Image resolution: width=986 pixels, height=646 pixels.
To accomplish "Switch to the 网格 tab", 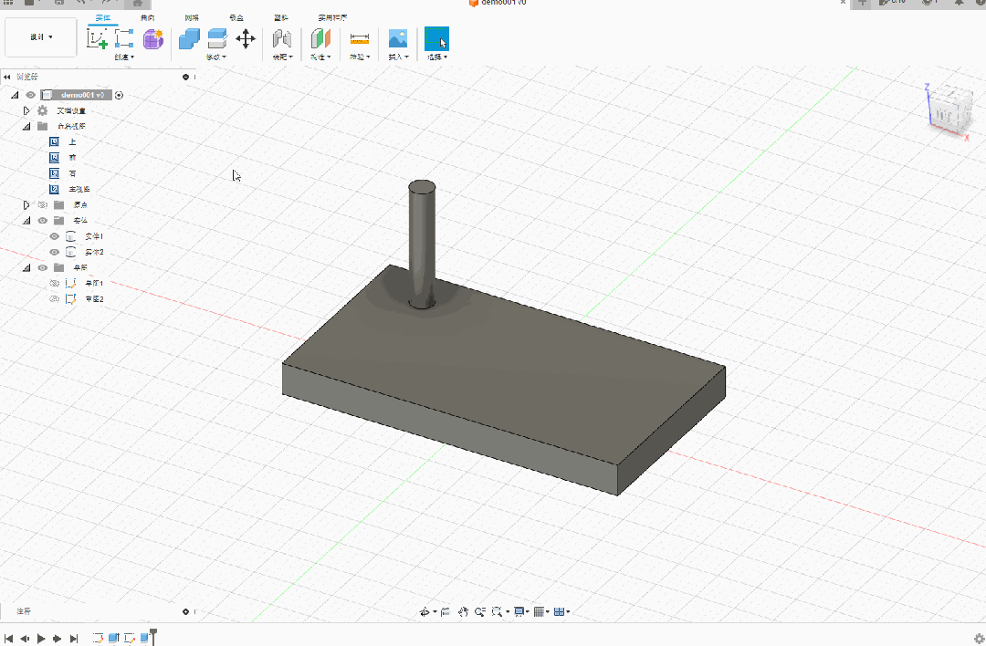I will 192,17.
